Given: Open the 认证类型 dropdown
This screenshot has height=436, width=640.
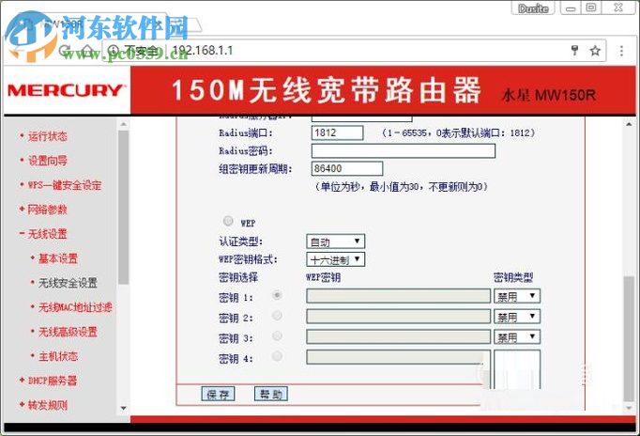Looking at the screenshot, I should (336, 241).
